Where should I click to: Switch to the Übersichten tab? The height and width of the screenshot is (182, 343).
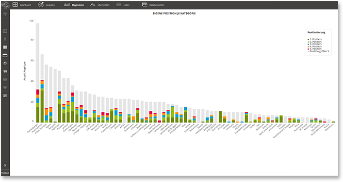pos(100,5)
